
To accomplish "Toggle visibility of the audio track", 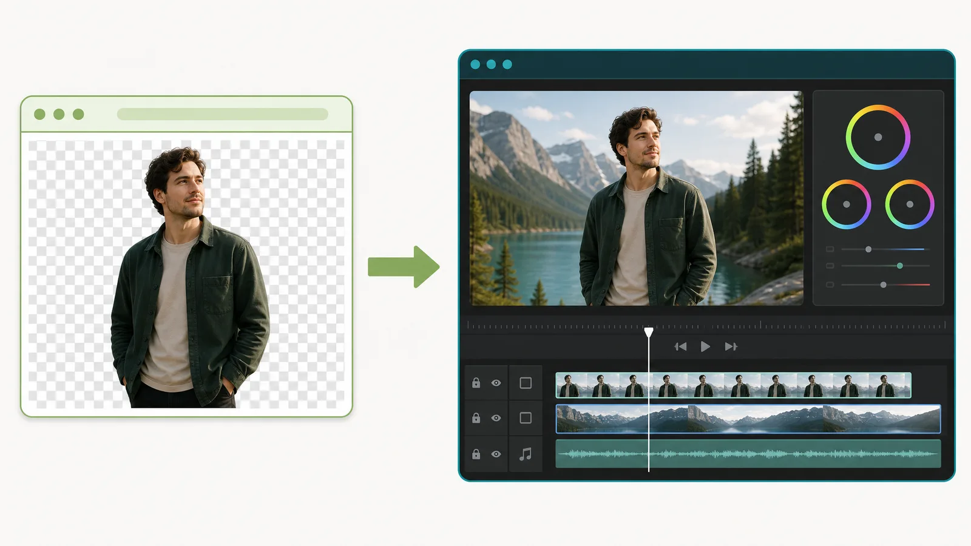I will coord(496,454).
